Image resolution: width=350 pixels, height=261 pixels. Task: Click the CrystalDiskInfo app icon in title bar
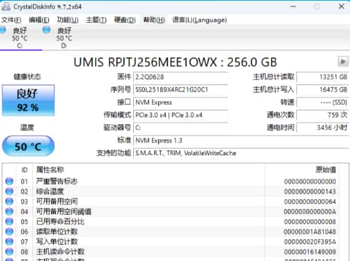[6, 6]
